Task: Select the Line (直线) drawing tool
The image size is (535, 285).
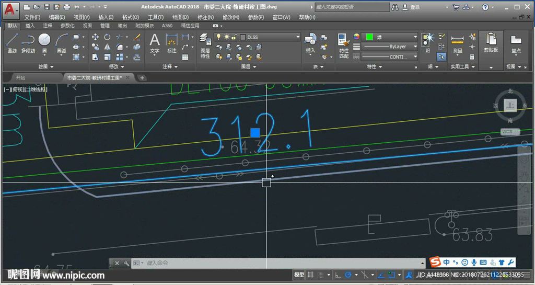Action: 12,43
